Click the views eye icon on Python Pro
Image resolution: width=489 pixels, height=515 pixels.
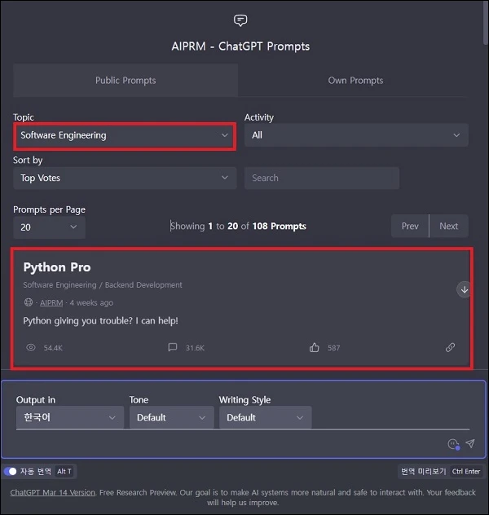pyautogui.click(x=31, y=347)
